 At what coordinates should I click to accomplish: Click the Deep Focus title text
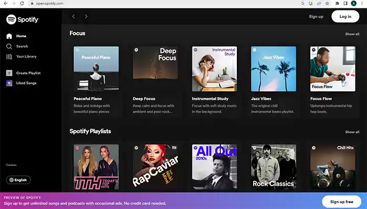(x=144, y=99)
